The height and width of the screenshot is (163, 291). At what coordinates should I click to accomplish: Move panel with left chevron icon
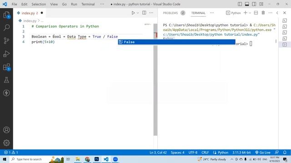pos(277,13)
